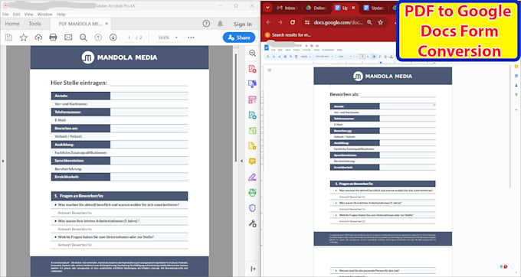Image resolution: width=521 pixels, height=277 pixels.
Task: Click the Share button in Acrobat
Action: pyautogui.click(x=239, y=37)
